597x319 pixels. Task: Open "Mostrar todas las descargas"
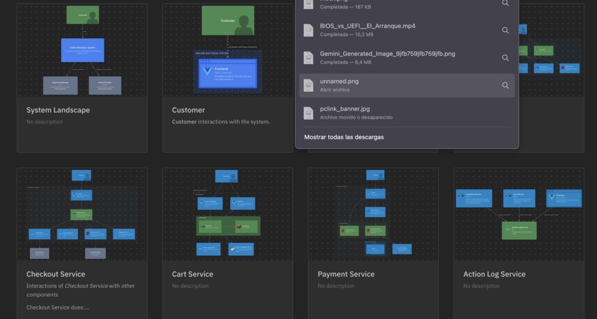[x=344, y=137]
